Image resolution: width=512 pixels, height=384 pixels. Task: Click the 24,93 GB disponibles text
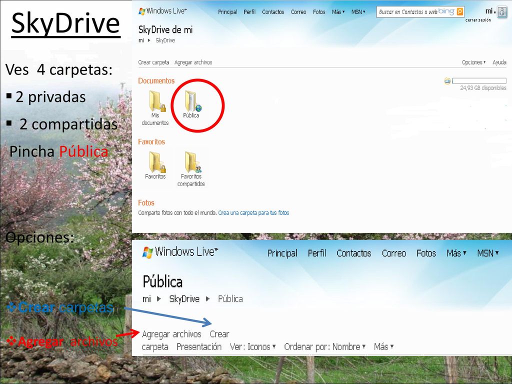[483, 88]
